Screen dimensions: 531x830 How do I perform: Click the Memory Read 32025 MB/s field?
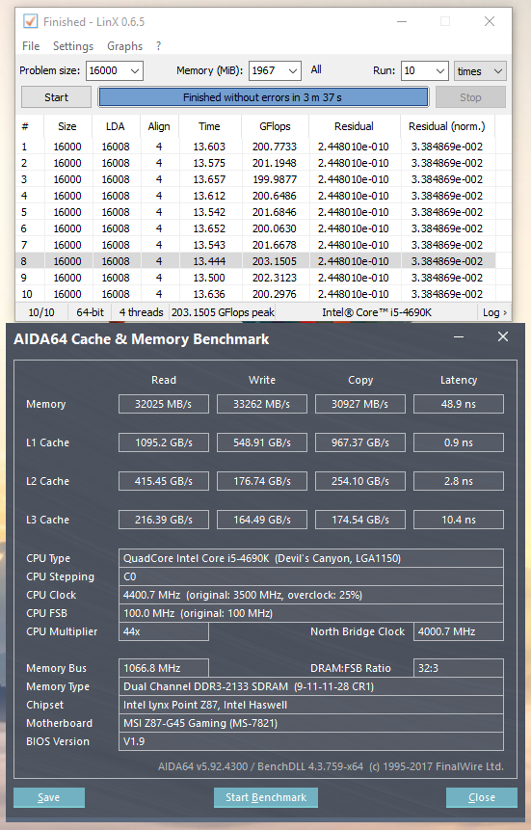[164, 404]
